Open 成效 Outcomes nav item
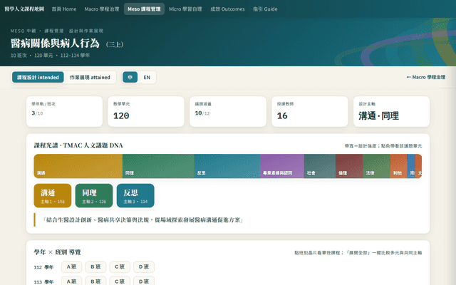Screen dimensions: 456x285 click(x=227, y=9)
